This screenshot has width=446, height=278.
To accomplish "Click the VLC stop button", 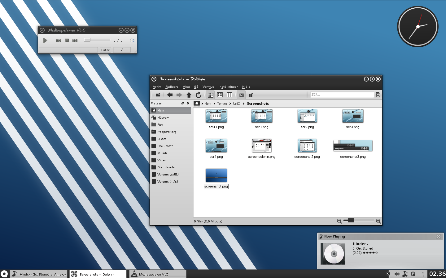I will (67, 40).
